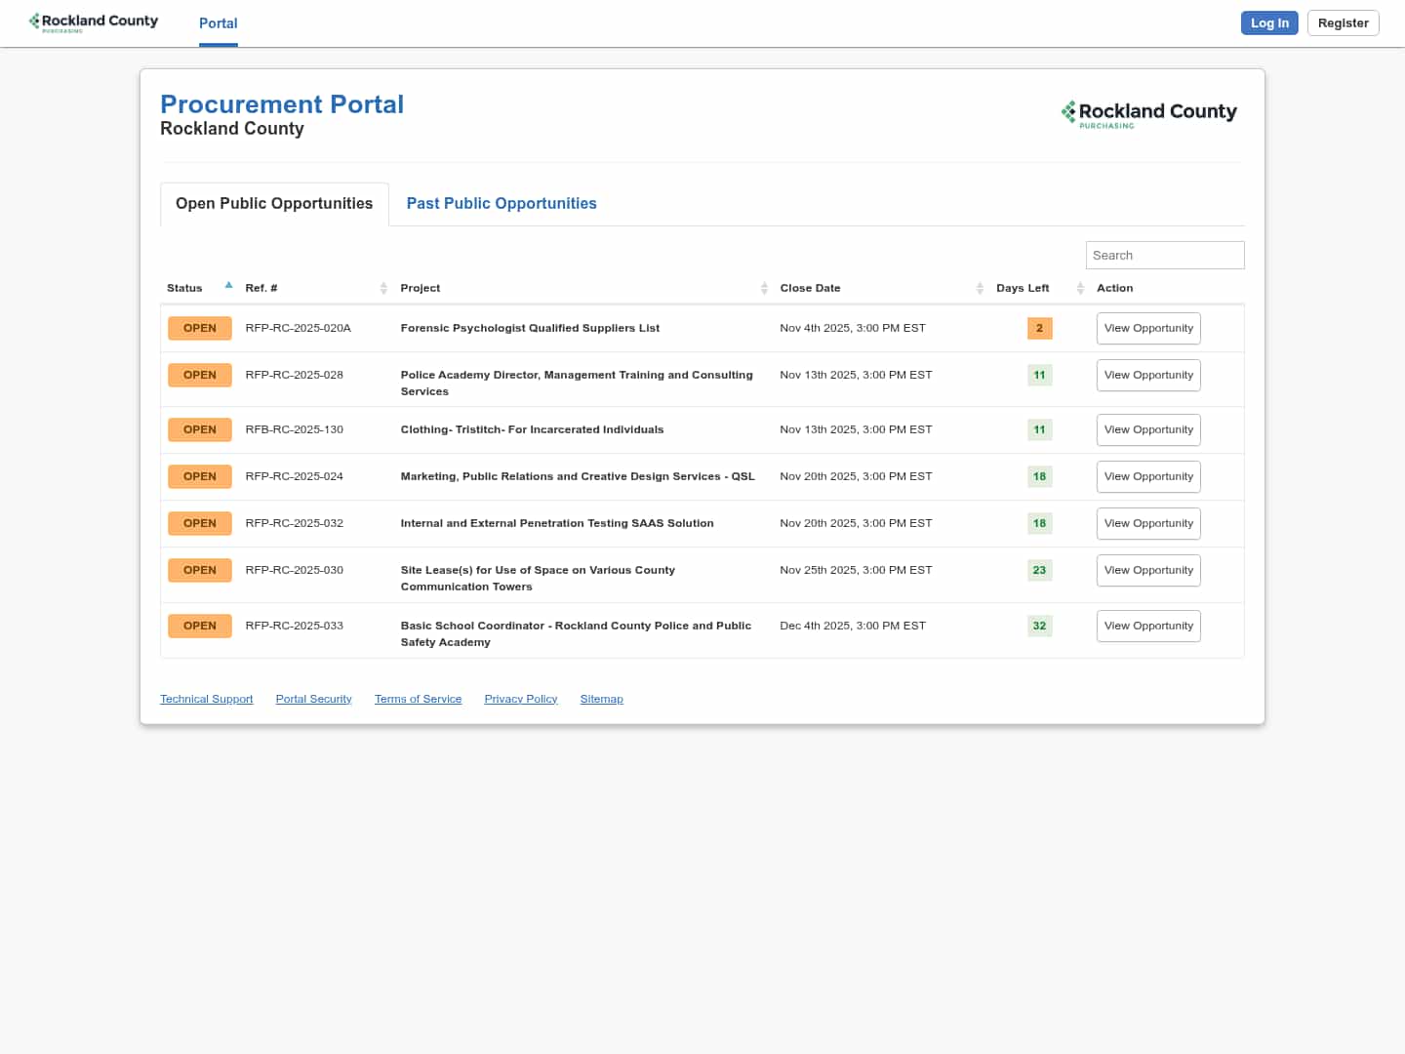
Task: View Opportunity for Penetration Testing SAAS Solution
Action: tap(1148, 523)
